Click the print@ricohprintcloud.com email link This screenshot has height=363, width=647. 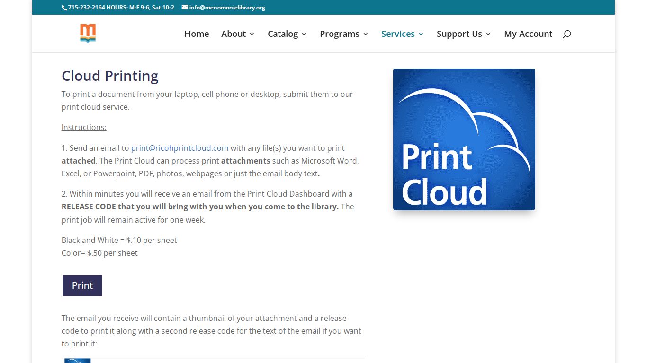pyautogui.click(x=180, y=148)
